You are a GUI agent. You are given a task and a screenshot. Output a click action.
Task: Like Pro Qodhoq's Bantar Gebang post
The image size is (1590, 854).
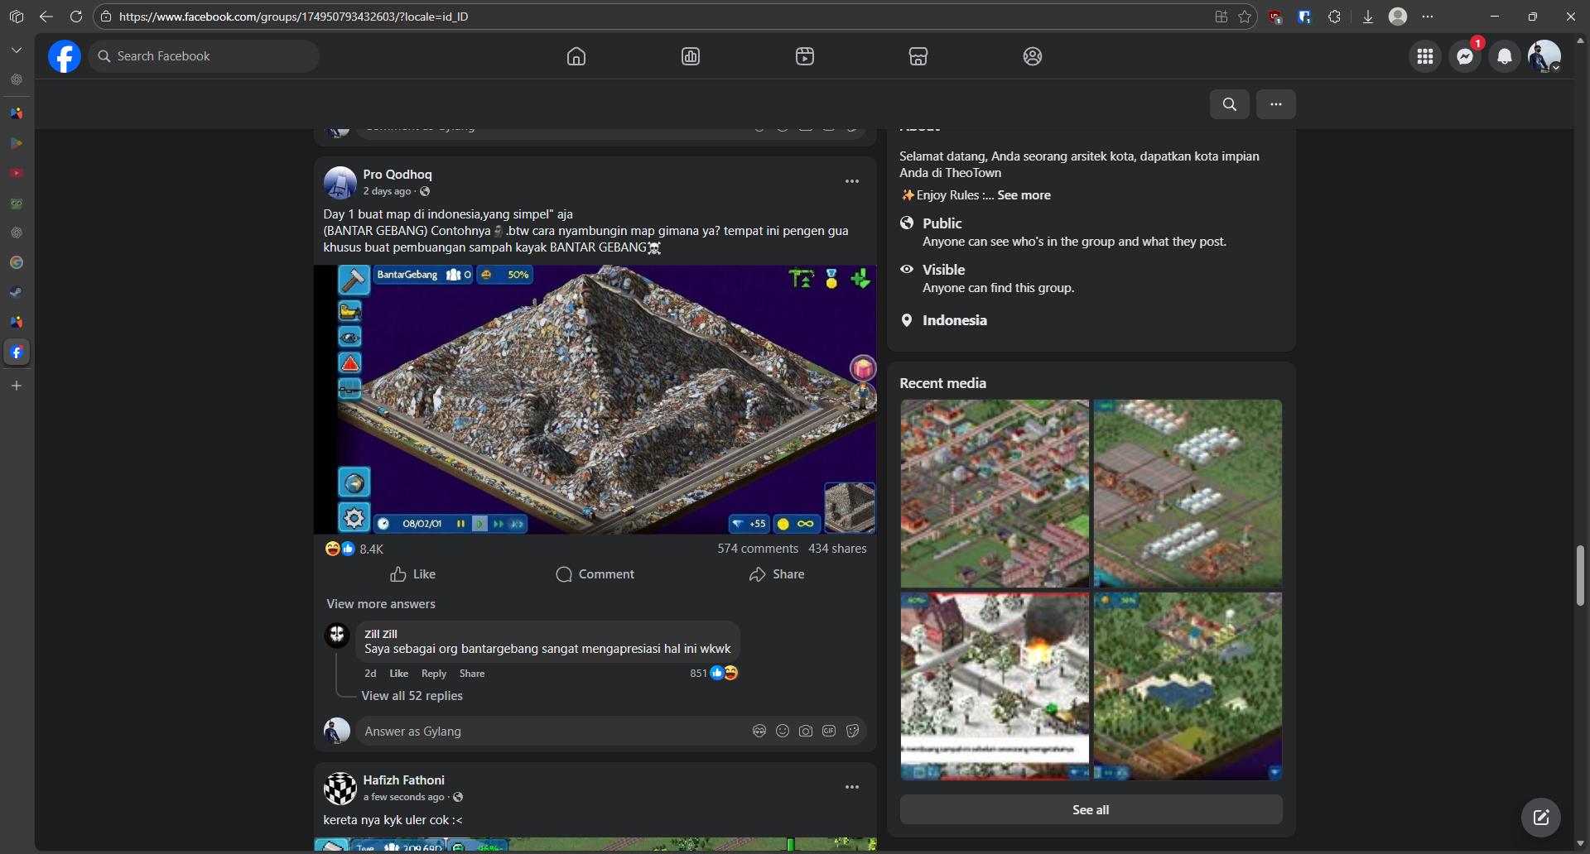(413, 574)
